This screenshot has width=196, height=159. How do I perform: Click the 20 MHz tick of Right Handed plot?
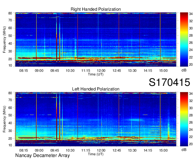(10, 59)
